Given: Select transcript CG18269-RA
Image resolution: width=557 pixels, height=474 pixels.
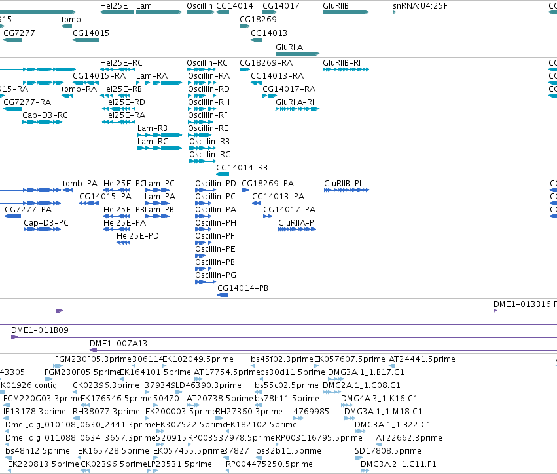Looking at the screenshot, I should tap(245, 69).
